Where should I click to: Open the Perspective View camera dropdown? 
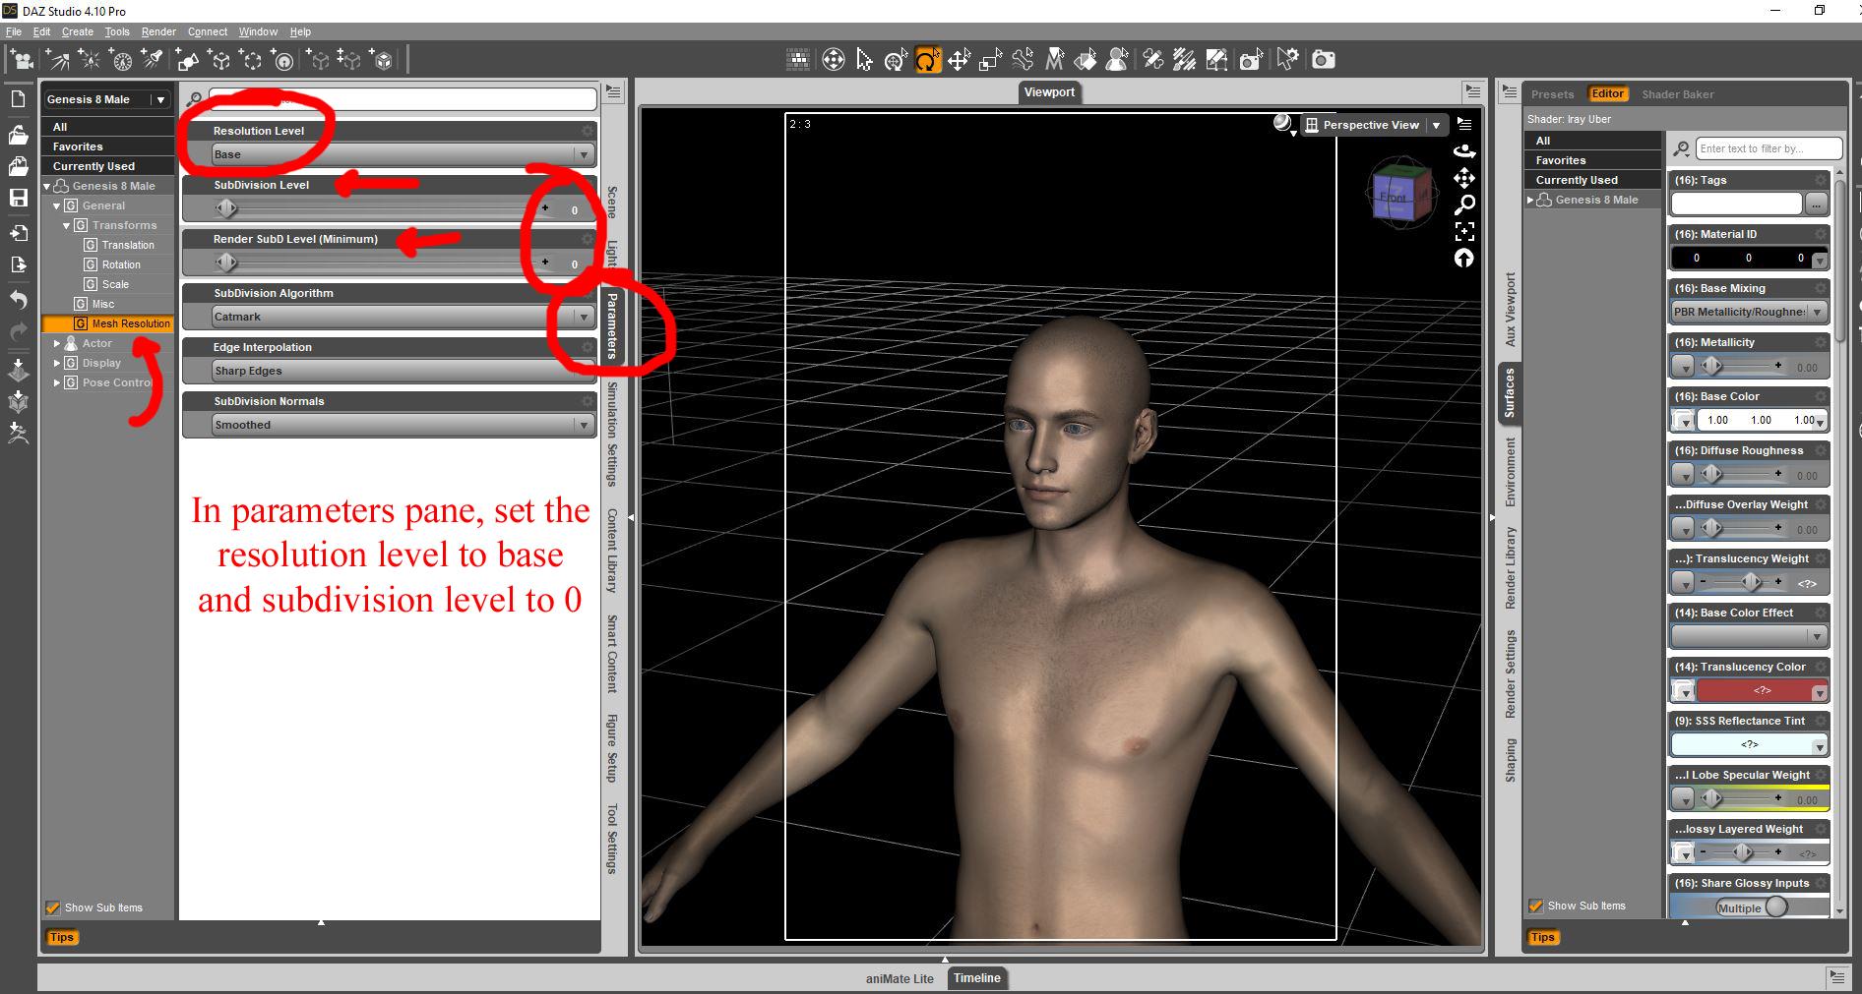coord(1374,125)
